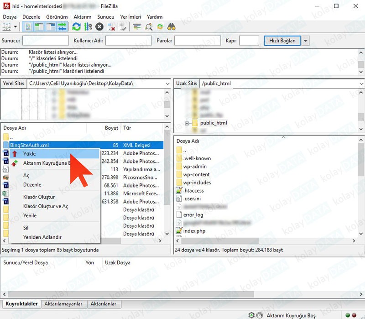Toggle the message log display
365x319 pixels.
pyautogui.click(x=28, y=26)
